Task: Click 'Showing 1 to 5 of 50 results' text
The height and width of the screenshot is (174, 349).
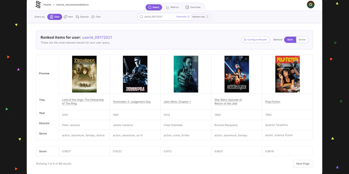Action: [54, 164]
